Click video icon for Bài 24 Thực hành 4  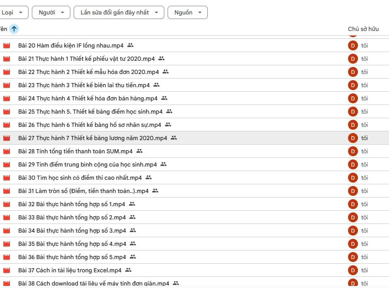pos(7,98)
